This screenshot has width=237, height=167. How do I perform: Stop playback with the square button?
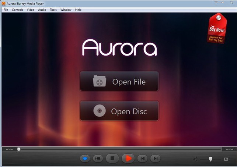click(x=112, y=159)
